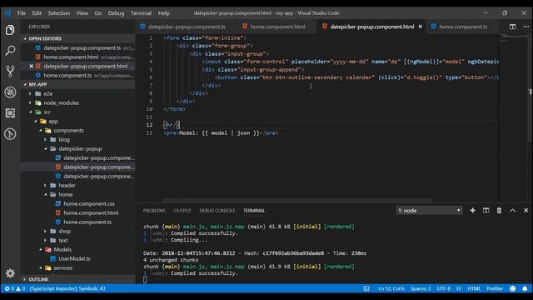The height and width of the screenshot is (300, 533).
Task: Expand the Outline section
Action: 78,279
